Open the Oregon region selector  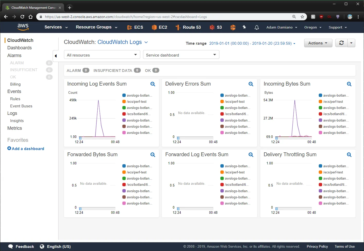313,27
